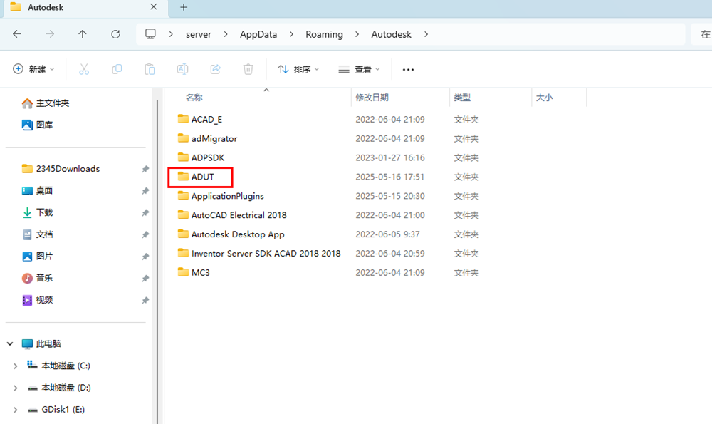Refresh the current folder view

pos(115,34)
